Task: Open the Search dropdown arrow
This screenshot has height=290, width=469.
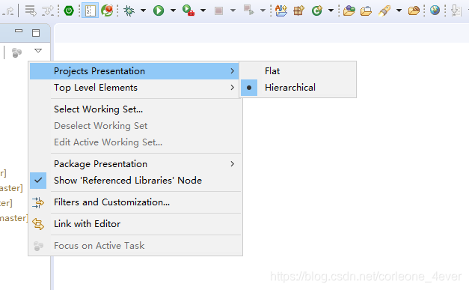Action: click(x=399, y=10)
